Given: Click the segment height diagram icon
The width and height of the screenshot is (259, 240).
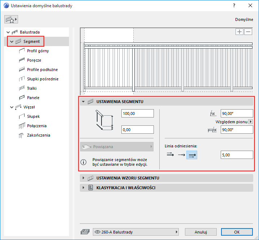Looking at the screenshot, I should click(104, 120).
